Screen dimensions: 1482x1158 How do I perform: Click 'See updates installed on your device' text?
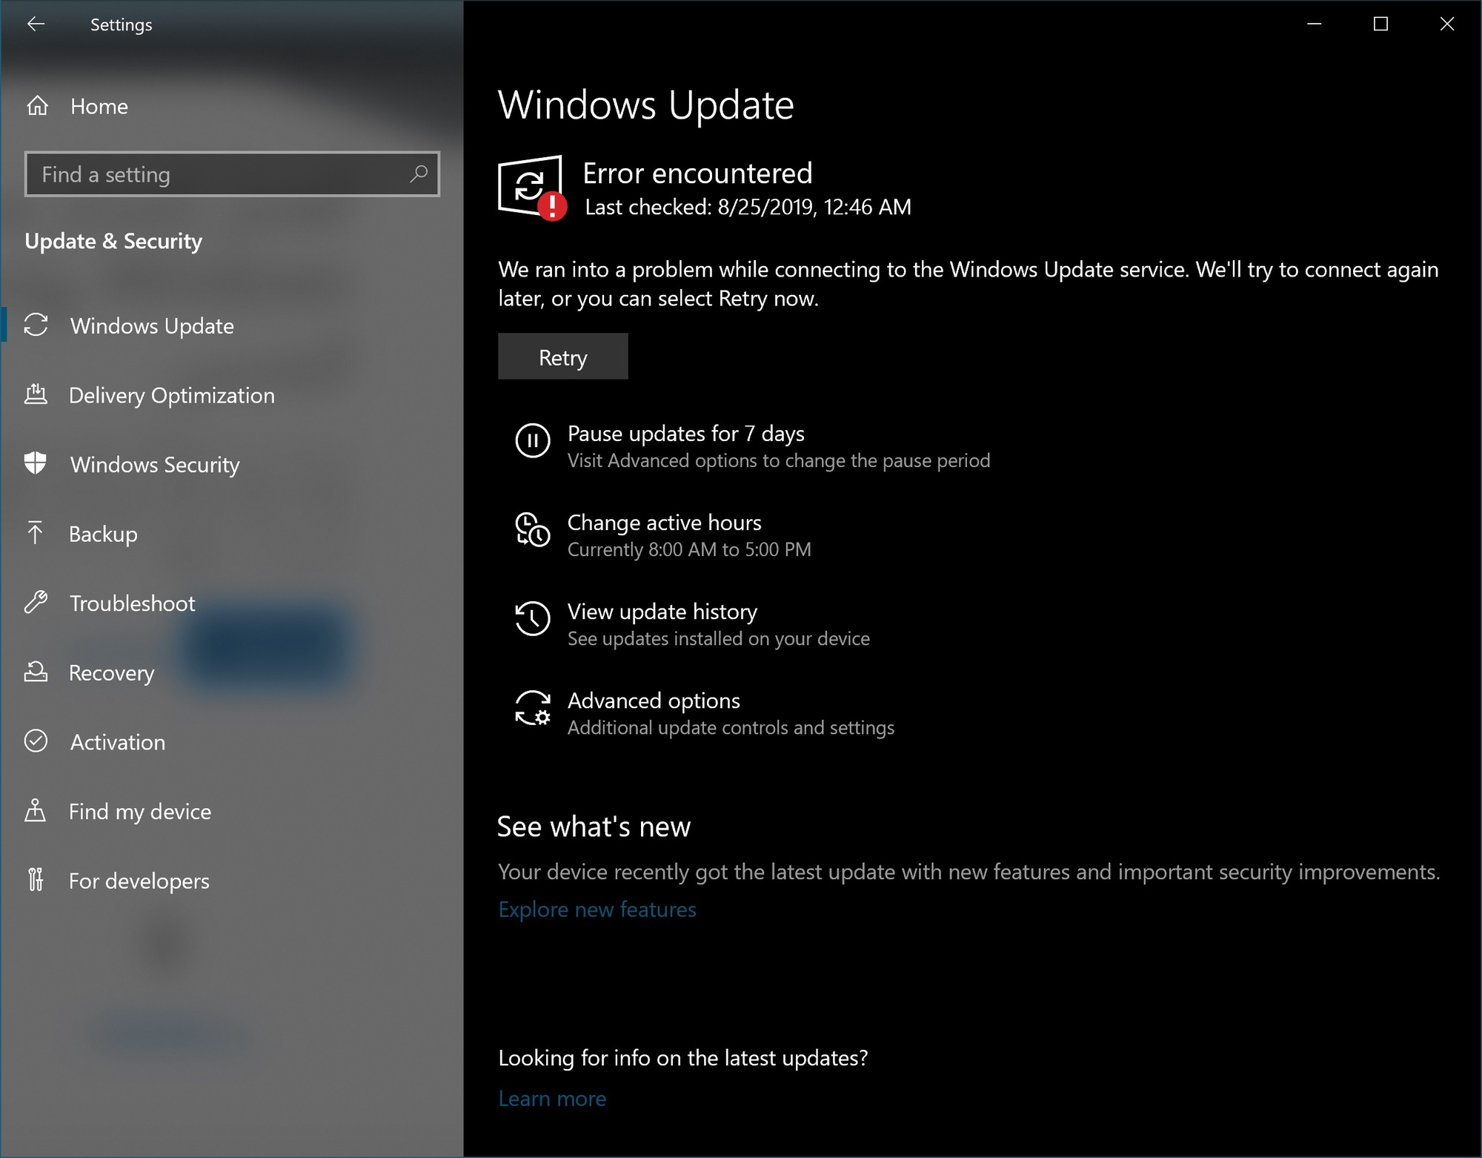click(719, 638)
